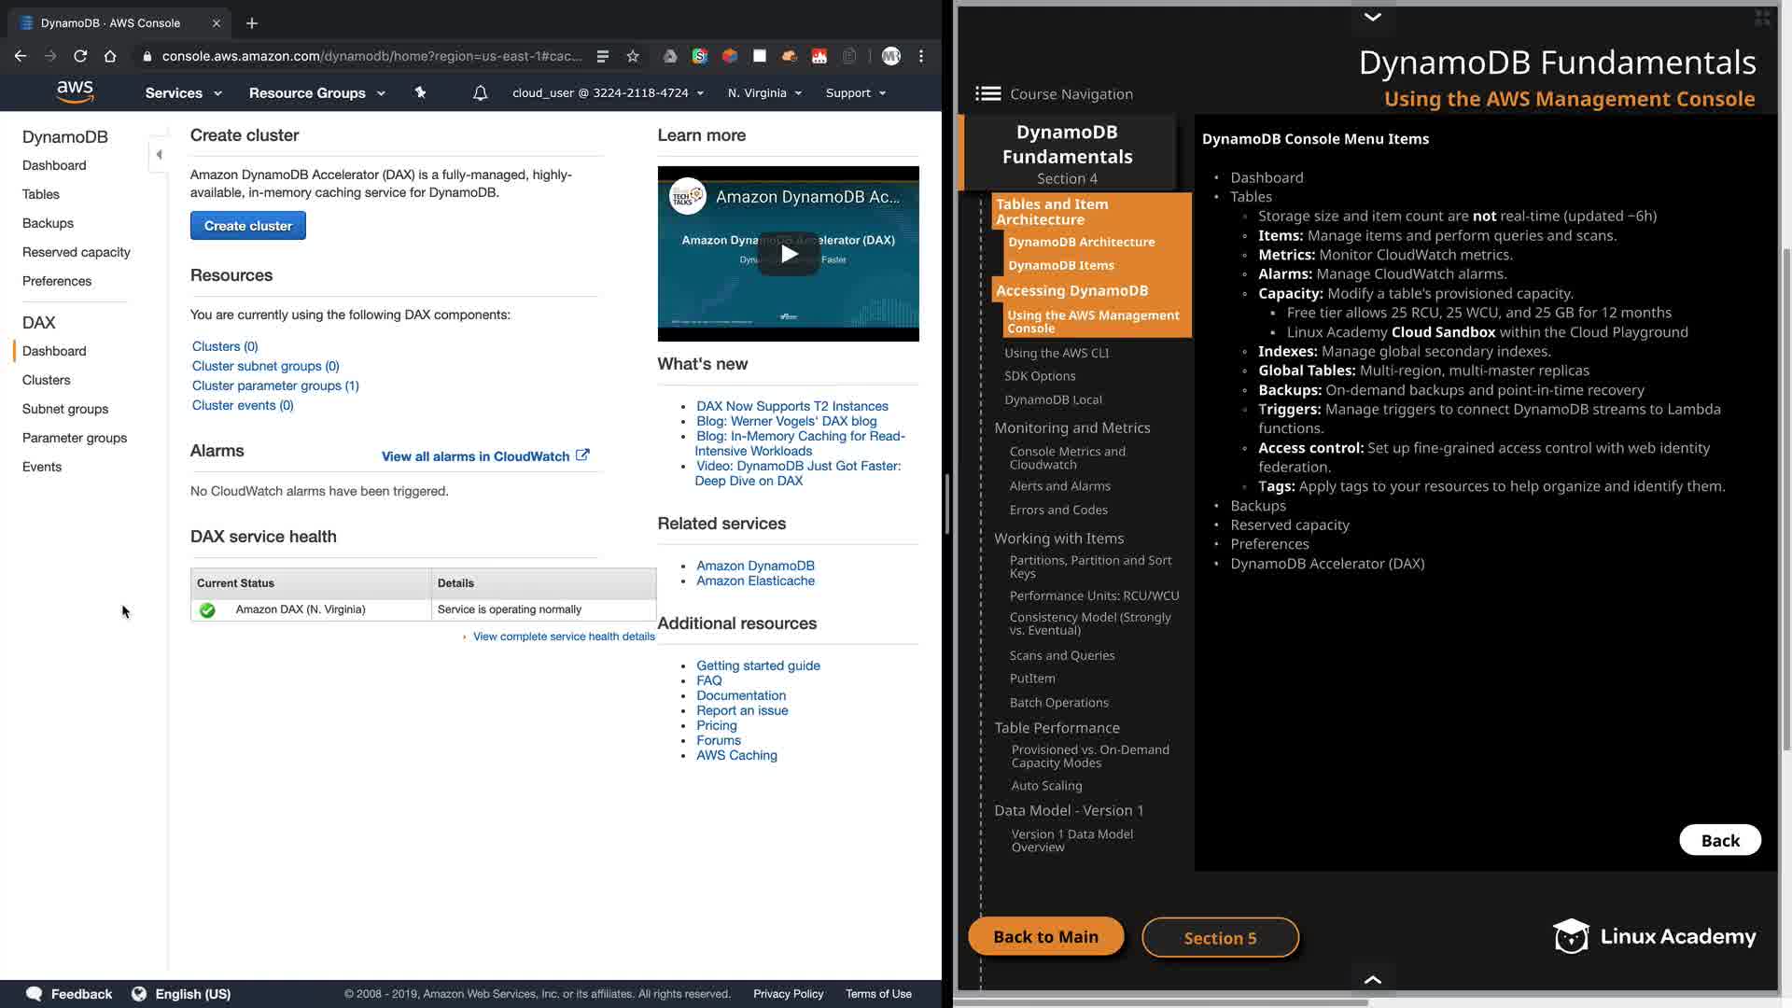The height and width of the screenshot is (1008, 1792).
Task: Collapse the top chevron of course panel
Action: point(1372,17)
